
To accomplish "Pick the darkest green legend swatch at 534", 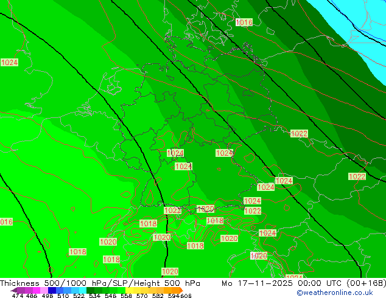I will coord(90,290).
